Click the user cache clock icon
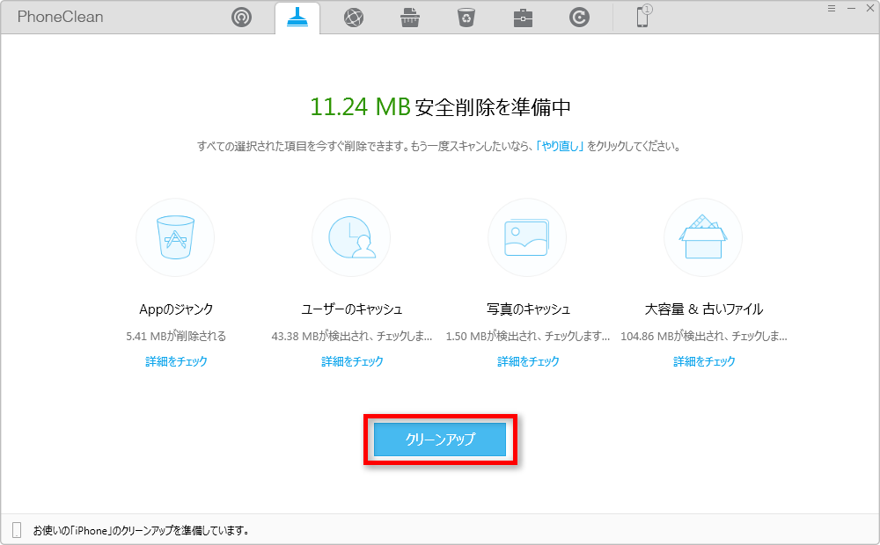Image resolution: width=880 pixels, height=545 pixels. pos(351,237)
